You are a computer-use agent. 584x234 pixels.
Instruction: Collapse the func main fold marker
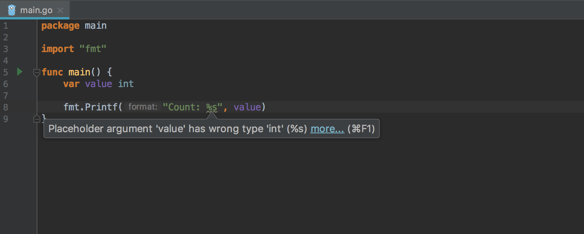pos(37,72)
